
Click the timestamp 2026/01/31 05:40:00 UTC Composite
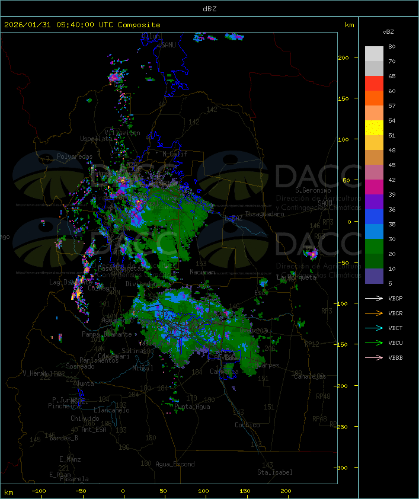[x=82, y=25]
